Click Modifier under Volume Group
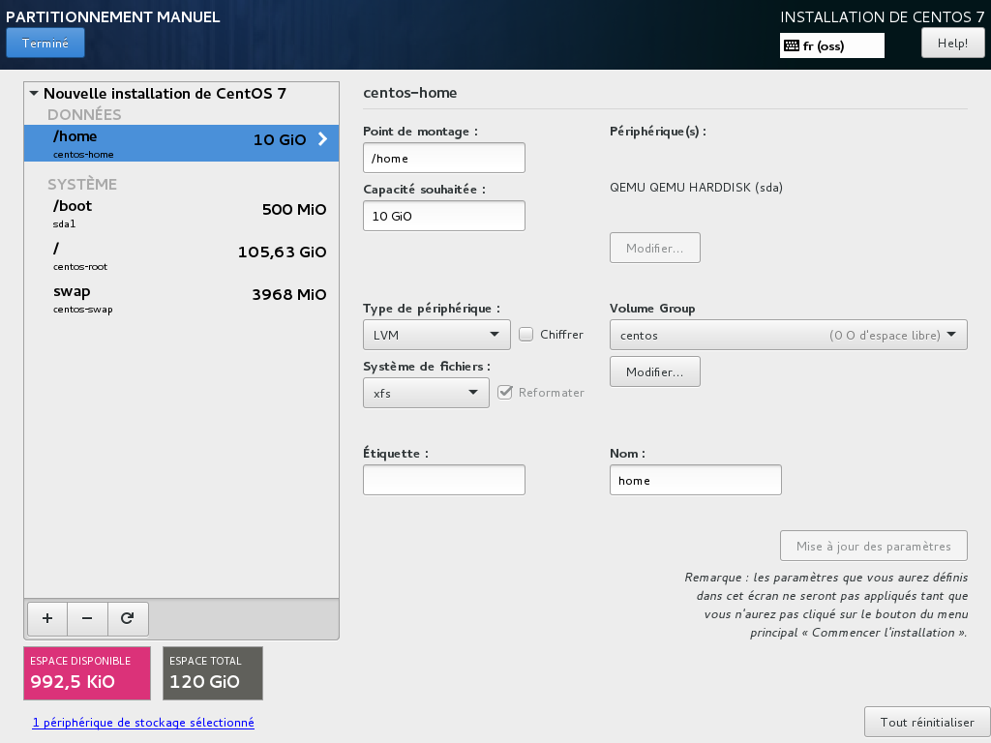Screen dimensions: 991x743 click(655, 371)
